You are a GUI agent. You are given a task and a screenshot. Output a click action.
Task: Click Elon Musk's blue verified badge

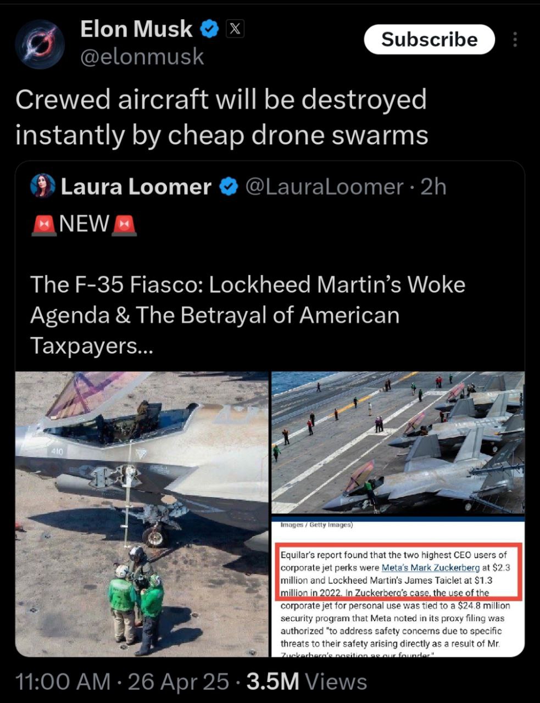tap(210, 29)
